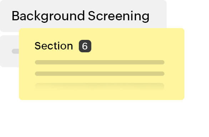This screenshot has width=209, height=137.
Task: Click the second placeholder line in Section card
Action: tap(100, 74)
